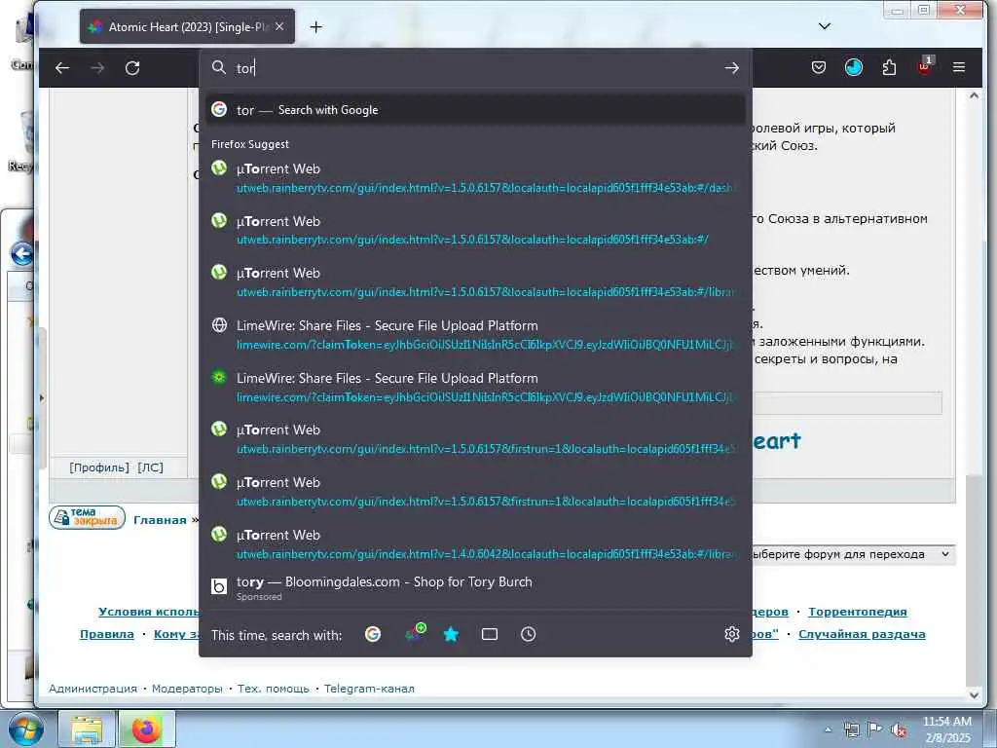Click the Telegram-канал footer link
Image resolution: width=997 pixels, height=748 pixels.
[x=369, y=689]
